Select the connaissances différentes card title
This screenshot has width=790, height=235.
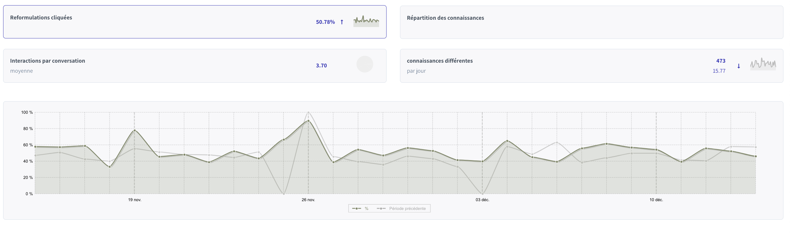tap(439, 61)
